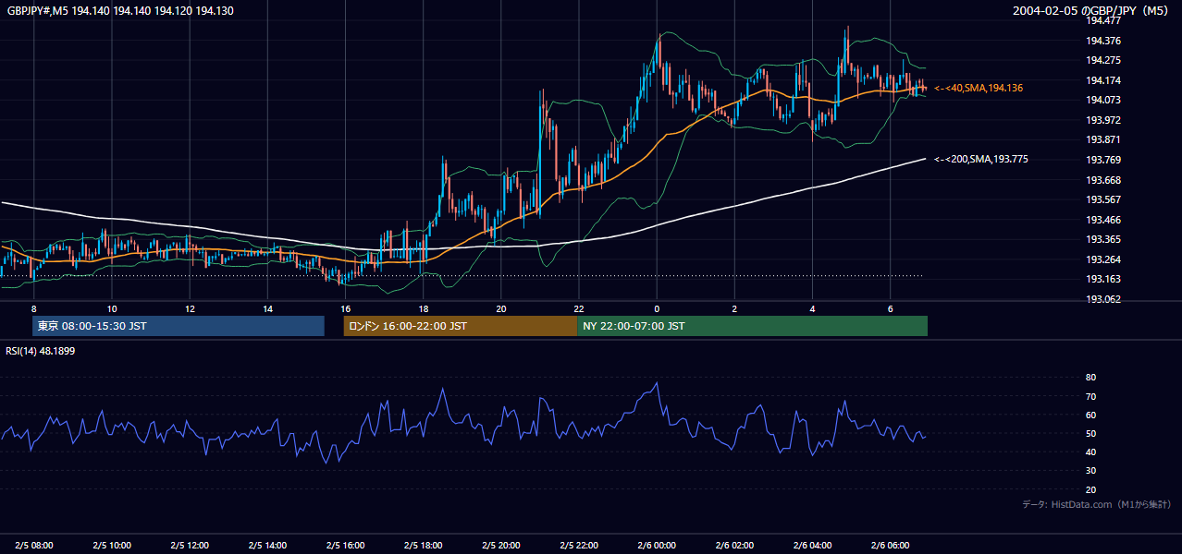
Task: Click price axis value 193.567
Action: point(1102,199)
